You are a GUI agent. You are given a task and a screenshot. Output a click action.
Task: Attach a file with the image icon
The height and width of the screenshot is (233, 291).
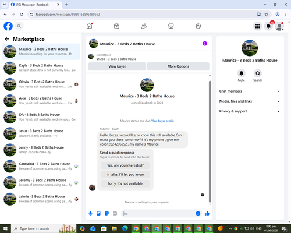[x=98, y=214]
